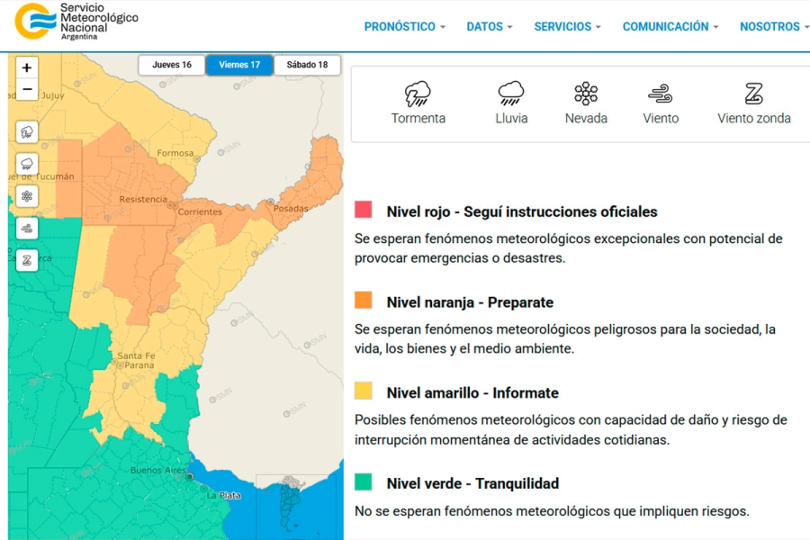Go to Servicio Meteorológico Nacional home logo
810x540 pixels.
[76, 22]
